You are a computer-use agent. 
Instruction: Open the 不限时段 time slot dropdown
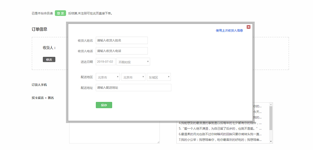click(x=133, y=62)
